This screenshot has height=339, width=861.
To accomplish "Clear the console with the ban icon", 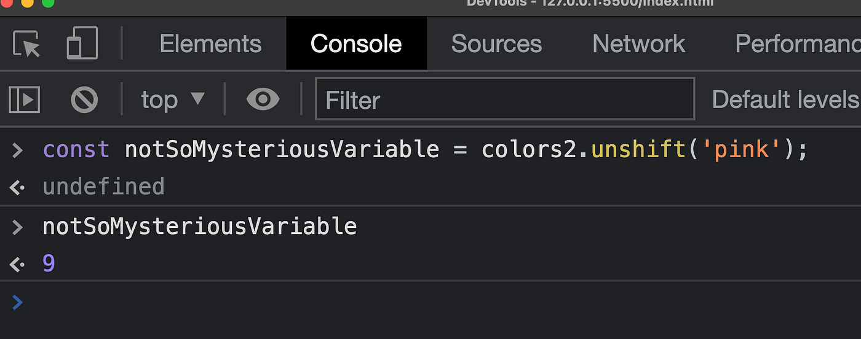I will click(84, 99).
